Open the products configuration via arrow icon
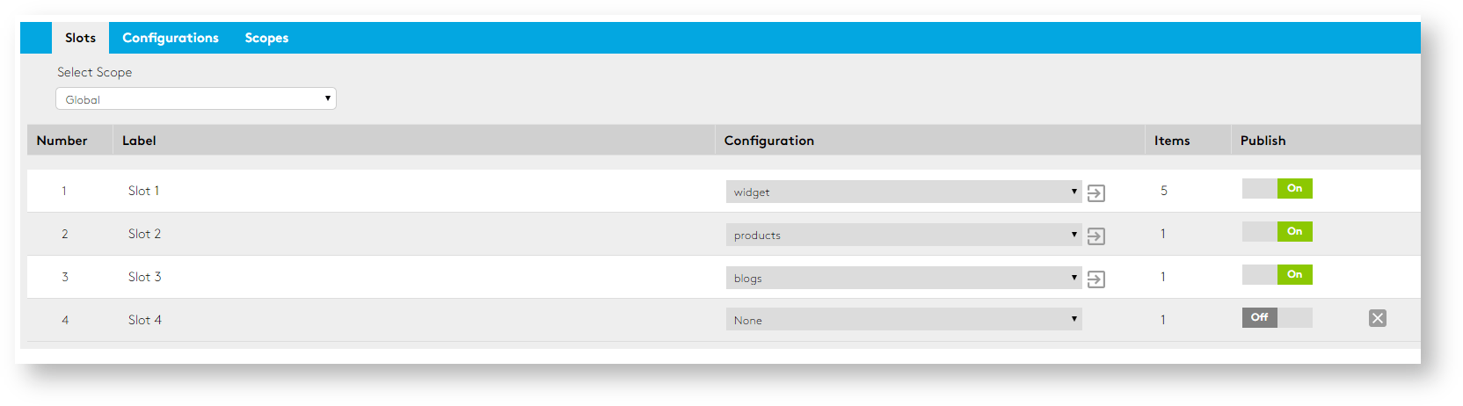1463x406 pixels. [1095, 236]
